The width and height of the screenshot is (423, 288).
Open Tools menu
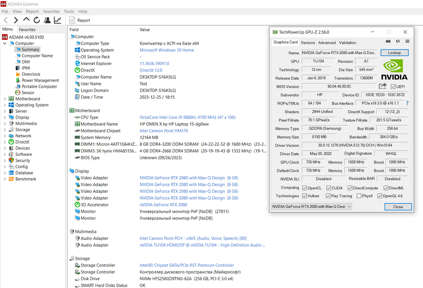pyautogui.click(x=69, y=11)
